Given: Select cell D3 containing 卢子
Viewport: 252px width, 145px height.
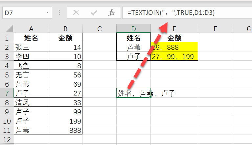Looking at the screenshot, I should click(133, 56).
